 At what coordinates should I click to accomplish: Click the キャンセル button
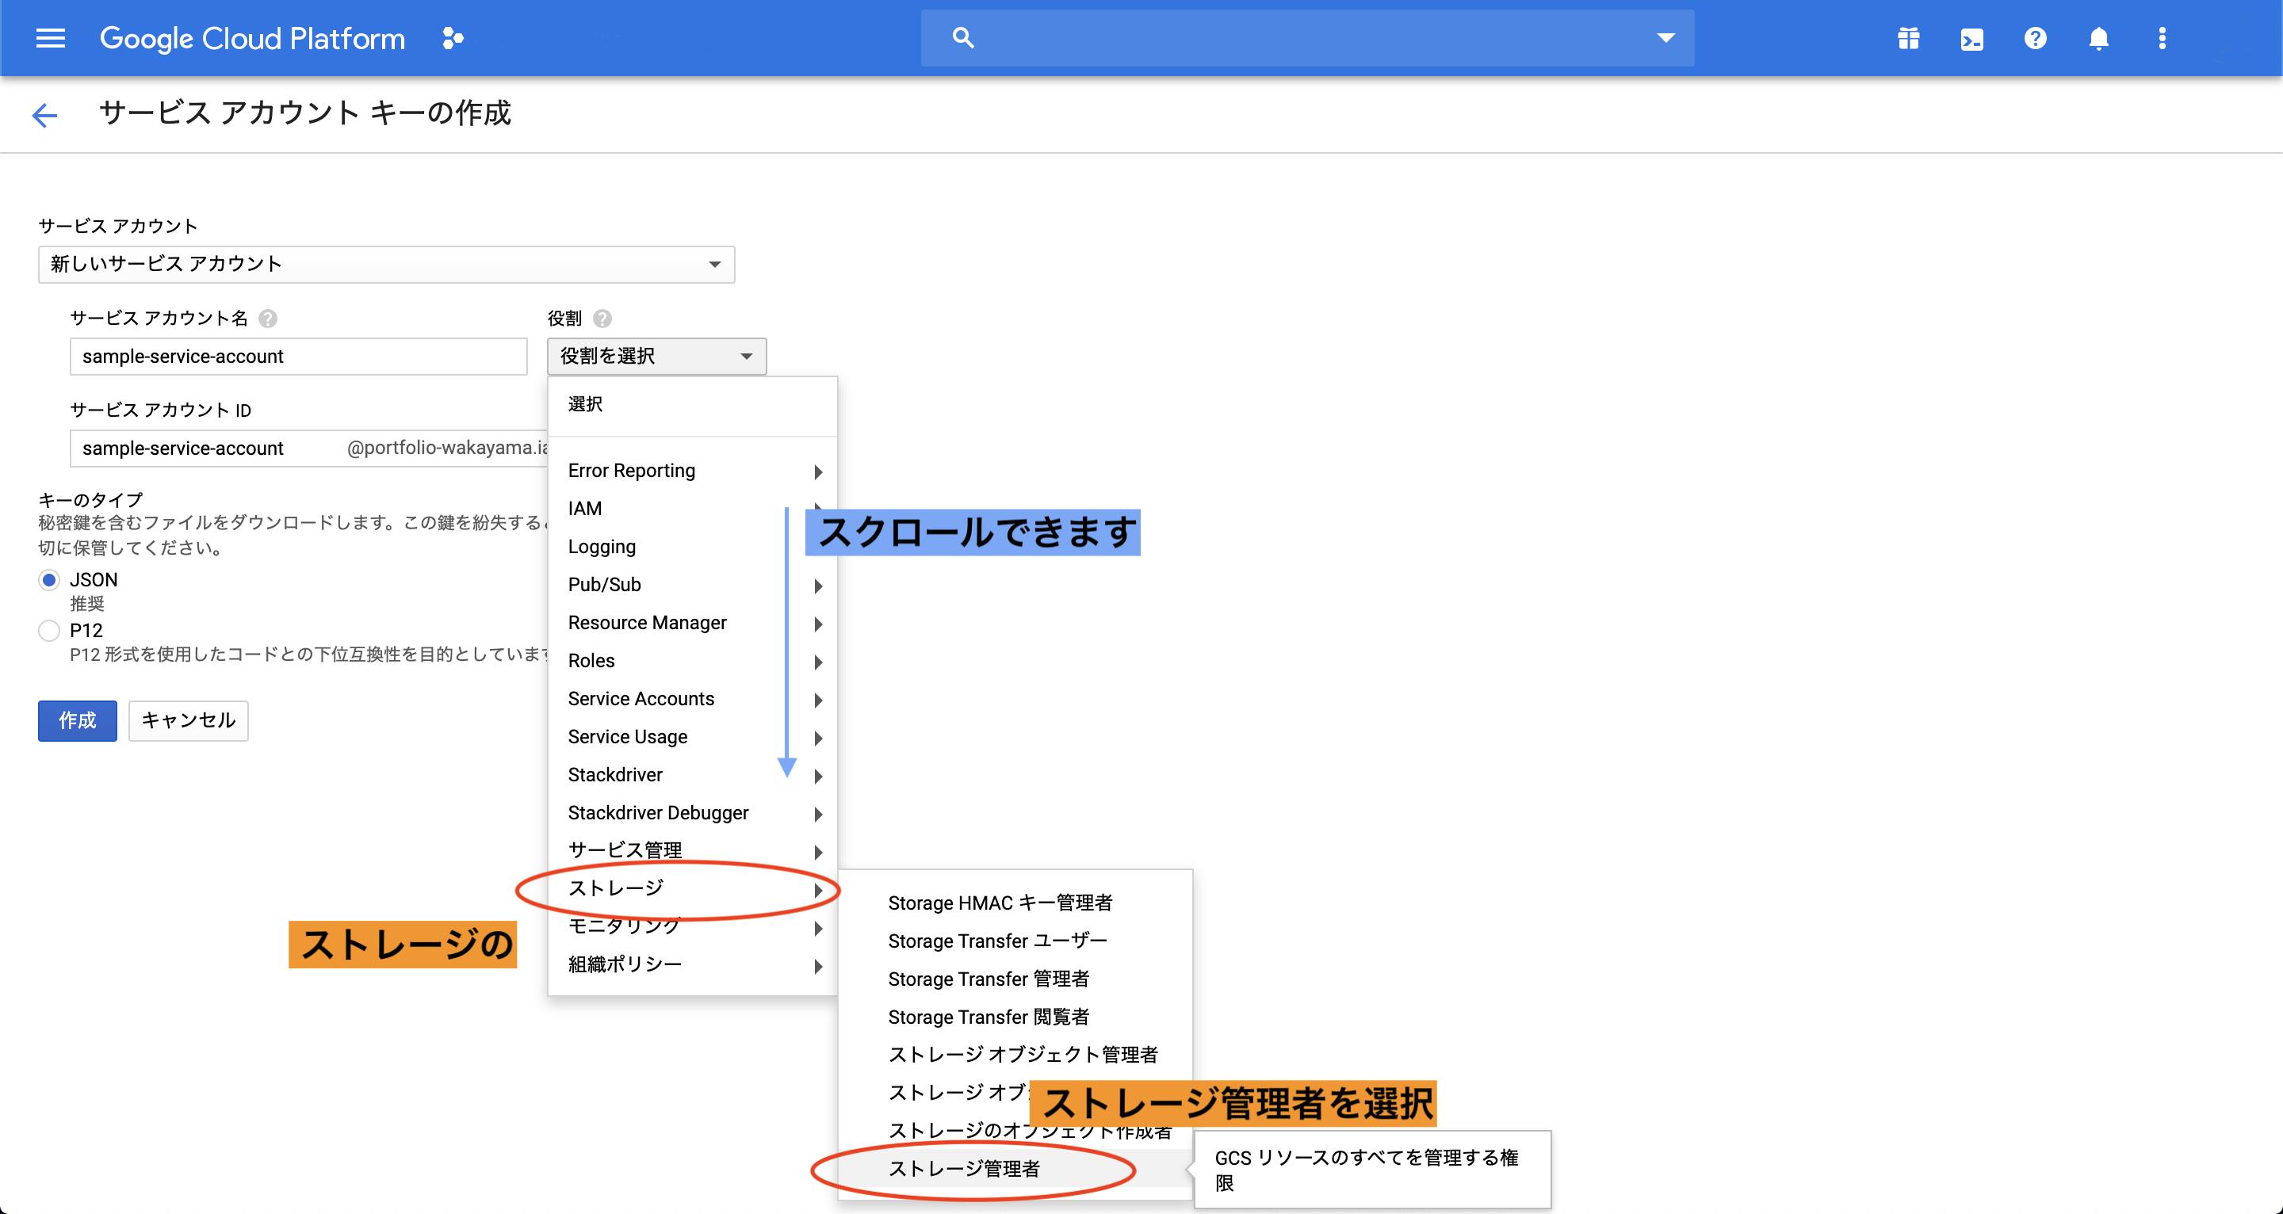tap(188, 720)
